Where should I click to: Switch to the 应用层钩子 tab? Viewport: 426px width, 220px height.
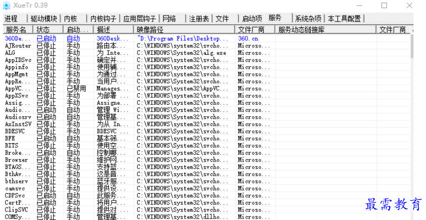point(139,18)
